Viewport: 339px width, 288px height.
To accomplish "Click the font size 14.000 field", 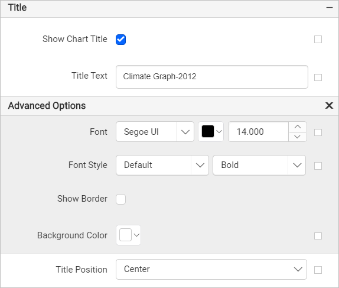I will [258, 132].
